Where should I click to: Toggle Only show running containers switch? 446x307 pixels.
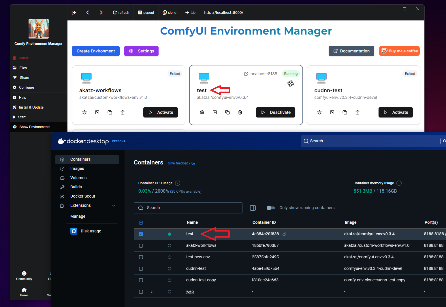click(x=271, y=208)
